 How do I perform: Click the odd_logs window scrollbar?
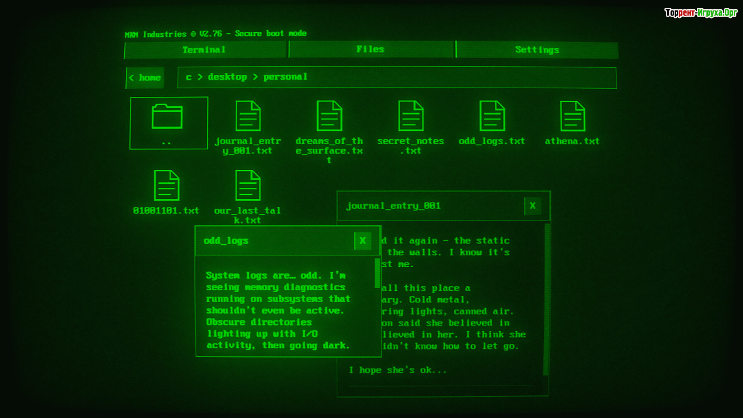pos(377,273)
